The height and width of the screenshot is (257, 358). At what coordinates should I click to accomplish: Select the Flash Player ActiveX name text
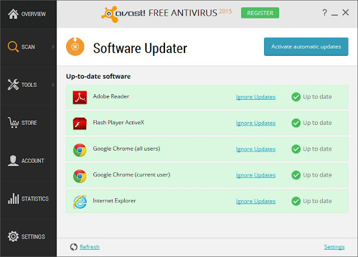coord(119,123)
